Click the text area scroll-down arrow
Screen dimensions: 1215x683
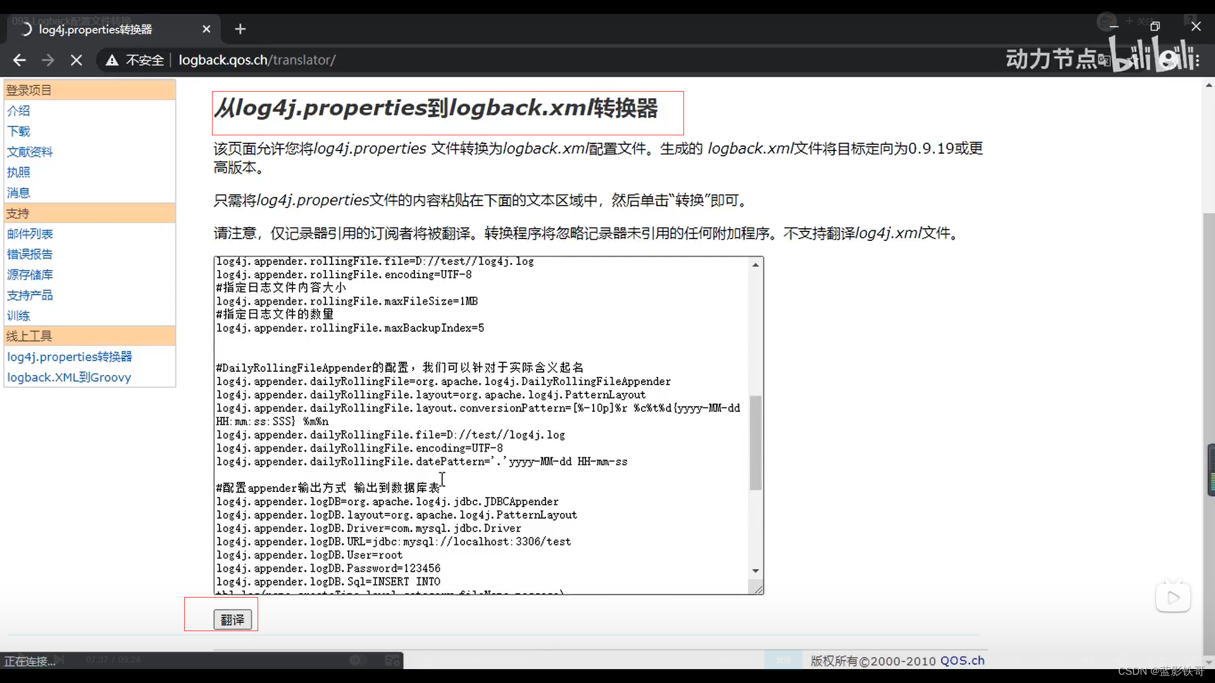tap(756, 570)
